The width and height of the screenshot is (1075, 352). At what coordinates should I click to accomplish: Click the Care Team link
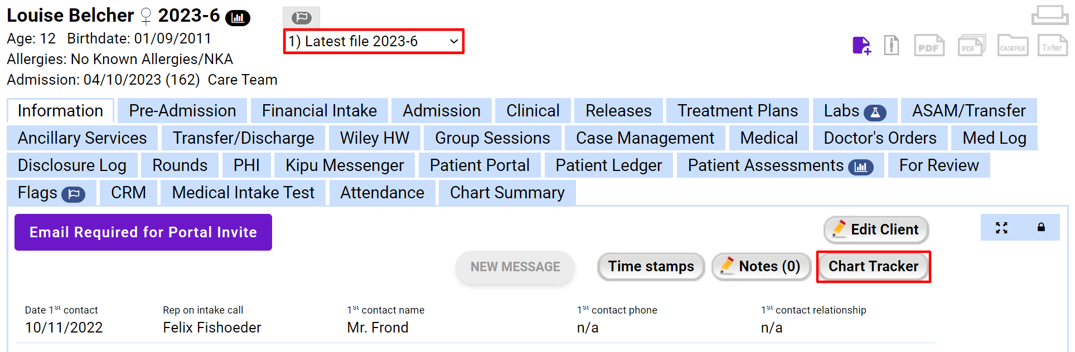point(243,80)
